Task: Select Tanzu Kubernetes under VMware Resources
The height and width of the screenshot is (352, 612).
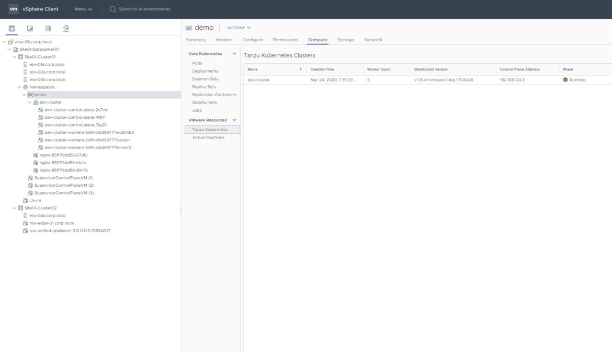Action: point(212,130)
